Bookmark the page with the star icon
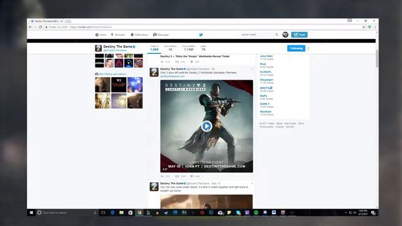 tap(364, 27)
